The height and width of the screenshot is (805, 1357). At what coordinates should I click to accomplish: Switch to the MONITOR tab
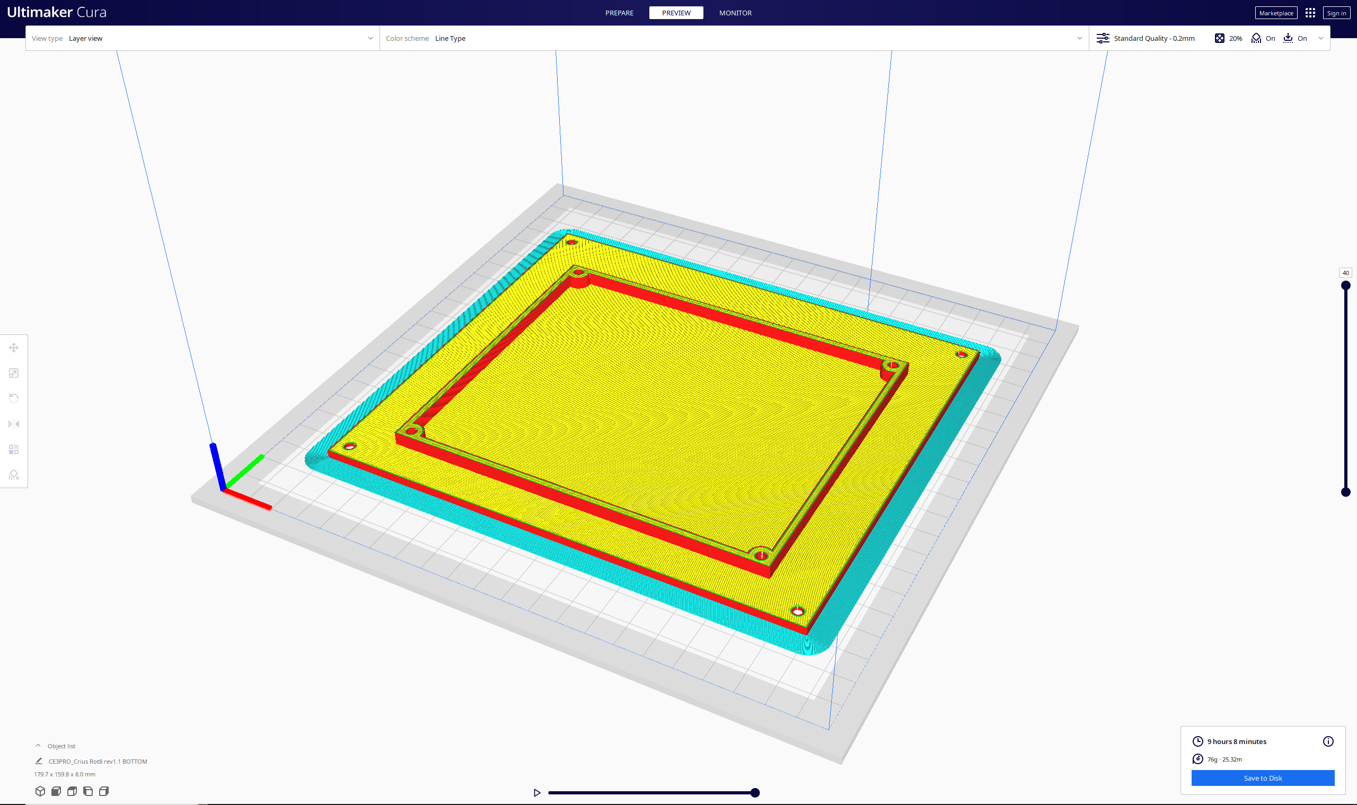(x=735, y=13)
